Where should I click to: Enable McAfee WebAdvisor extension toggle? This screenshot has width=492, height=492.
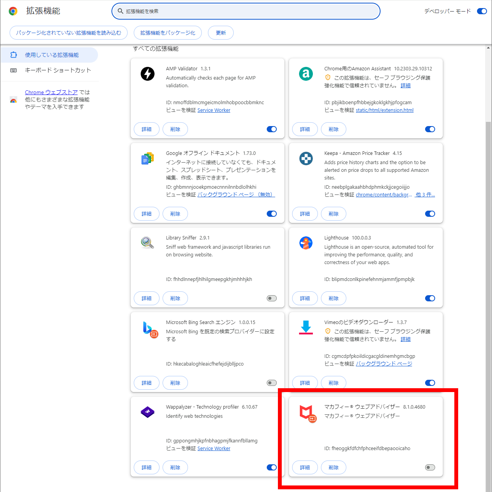point(430,467)
